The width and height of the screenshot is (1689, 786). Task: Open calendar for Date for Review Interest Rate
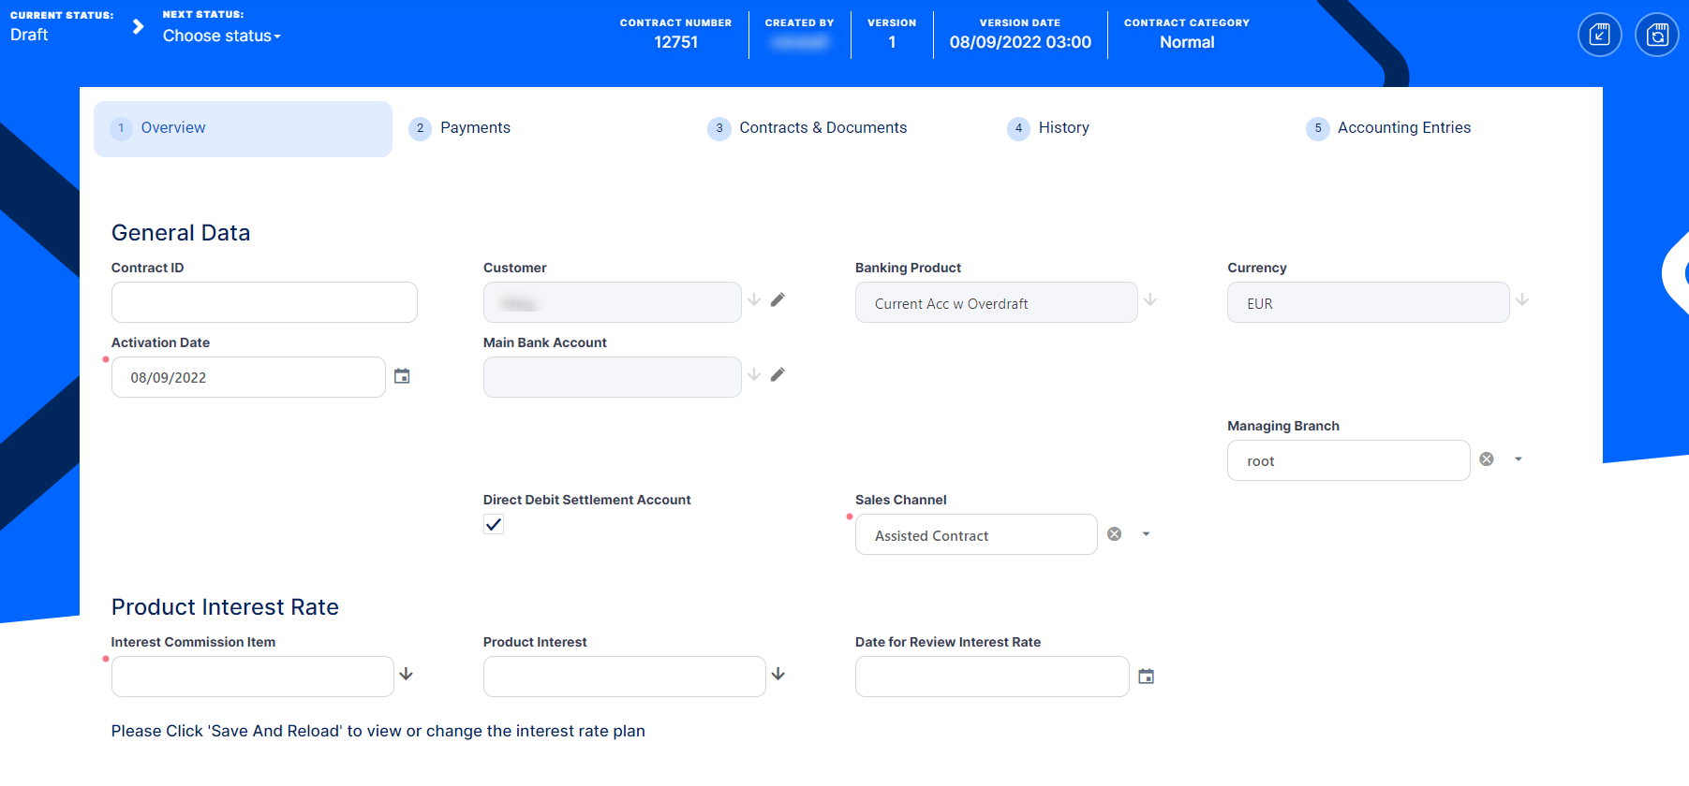coord(1146,677)
